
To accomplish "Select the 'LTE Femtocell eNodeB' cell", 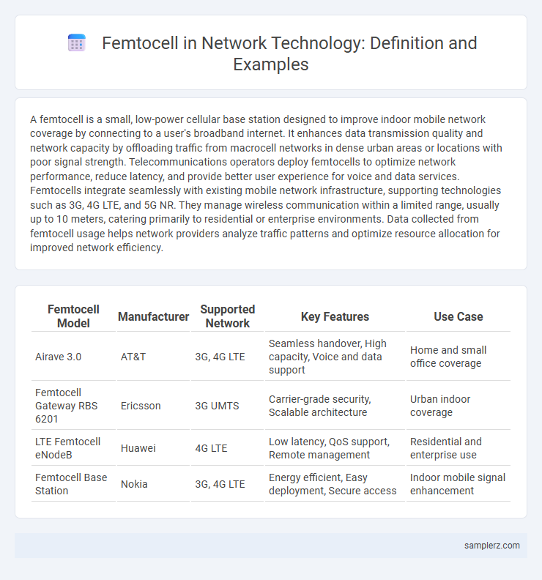I will 73,448.
